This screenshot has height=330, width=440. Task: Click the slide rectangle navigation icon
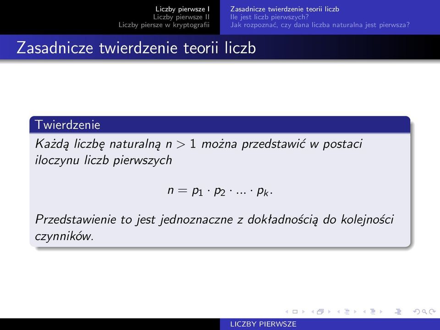point(295,312)
